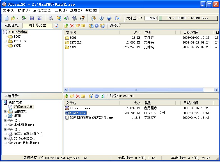Click gear settings icon in disc pane toolbar
Image resolution: width=220 pixels, height=162 pixels.
click(97, 26)
